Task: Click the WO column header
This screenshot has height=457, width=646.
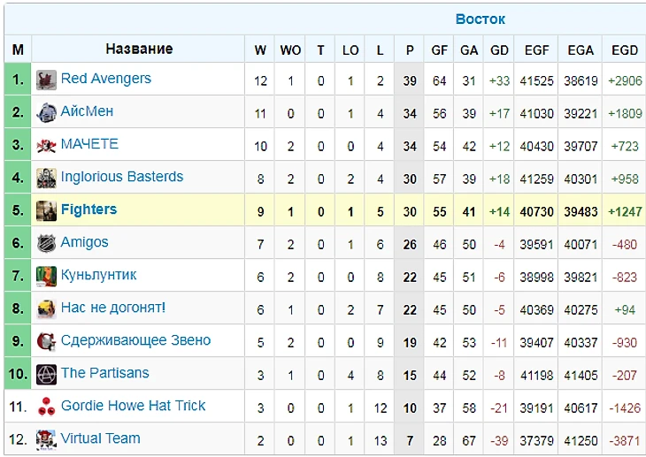Action: [x=290, y=50]
